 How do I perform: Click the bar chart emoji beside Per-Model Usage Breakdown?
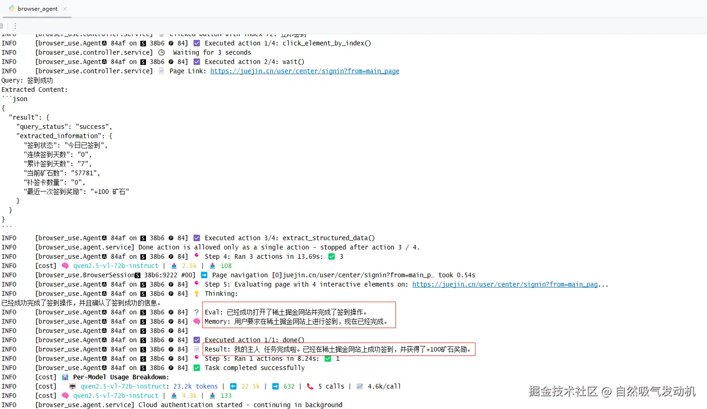[x=65, y=377]
